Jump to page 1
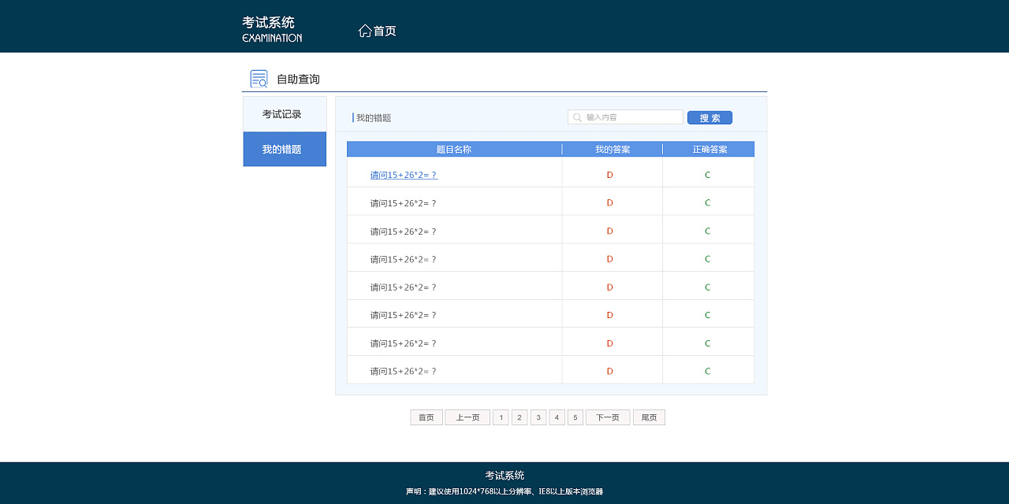 501,417
